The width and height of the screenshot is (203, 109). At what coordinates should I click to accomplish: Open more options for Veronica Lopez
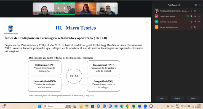point(199,22)
